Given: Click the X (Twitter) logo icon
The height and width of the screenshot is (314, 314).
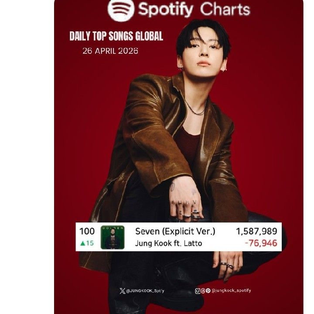Looking at the screenshot, I should pyautogui.click(x=121, y=291).
